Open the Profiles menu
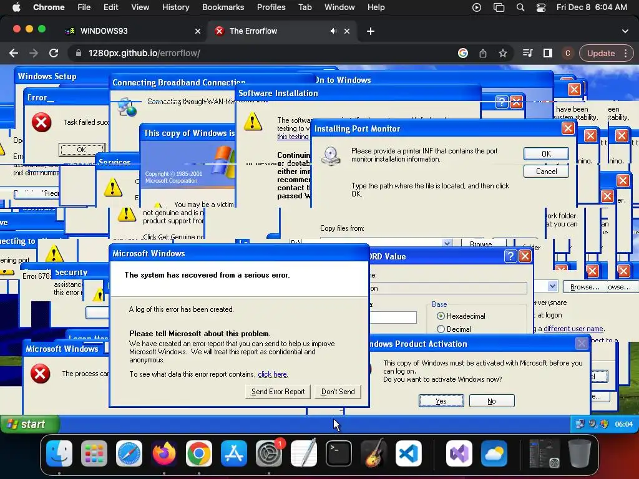The width and height of the screenshot is (639, 479). coord(271,7)
